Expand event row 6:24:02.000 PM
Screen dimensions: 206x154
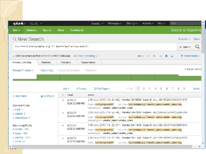pyautogui.click(x=63, y=100)
